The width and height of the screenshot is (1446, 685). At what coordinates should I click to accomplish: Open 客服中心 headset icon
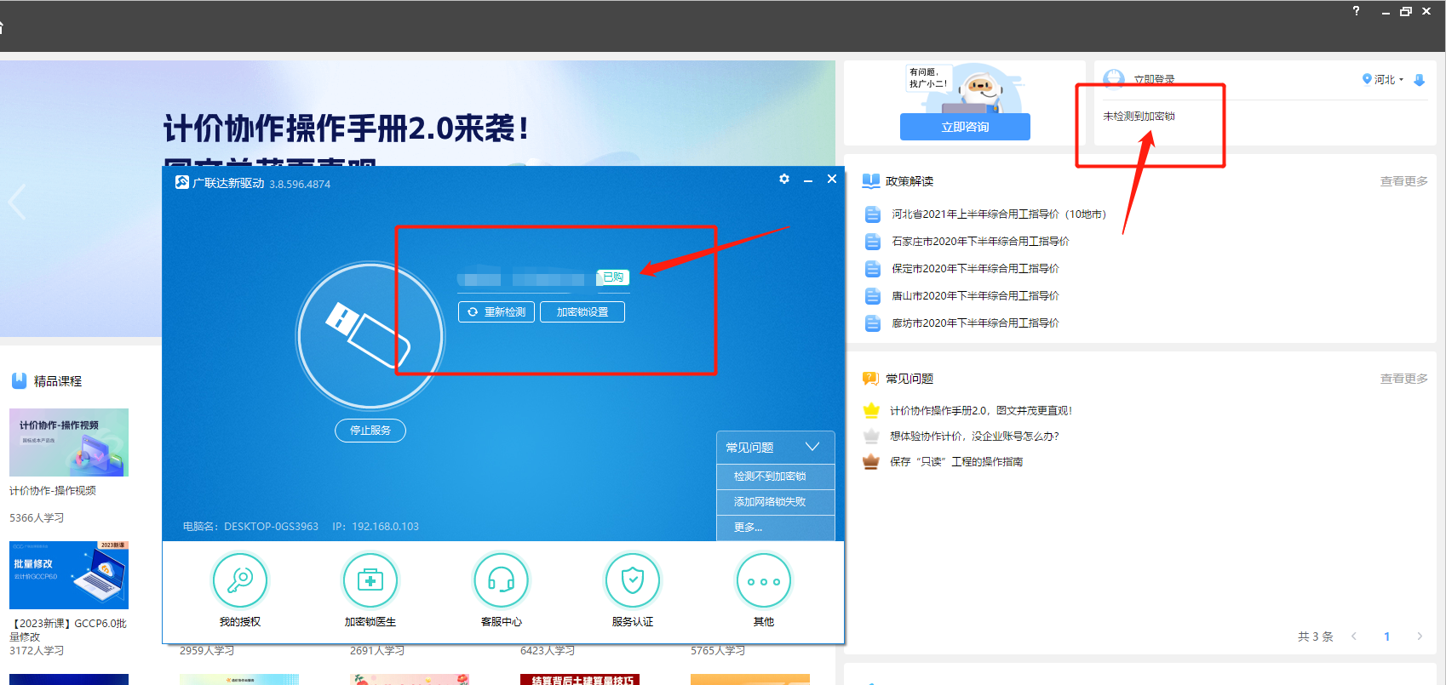pos(502,580)
